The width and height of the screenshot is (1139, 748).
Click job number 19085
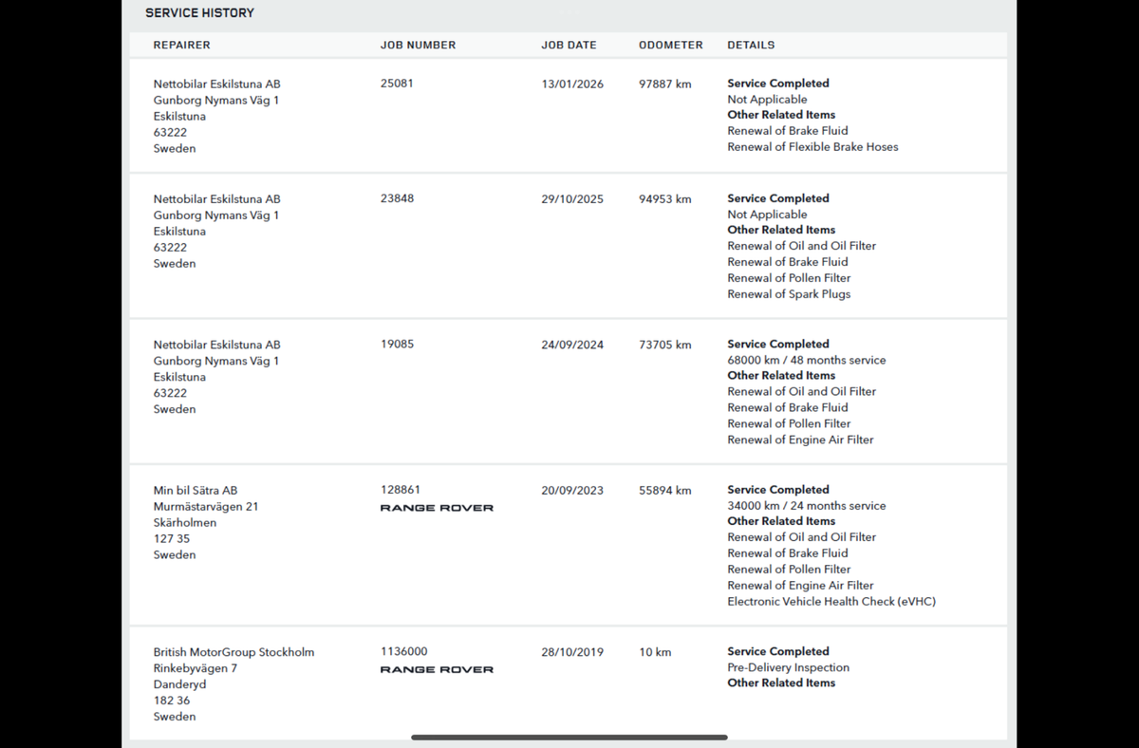point(397,345)
